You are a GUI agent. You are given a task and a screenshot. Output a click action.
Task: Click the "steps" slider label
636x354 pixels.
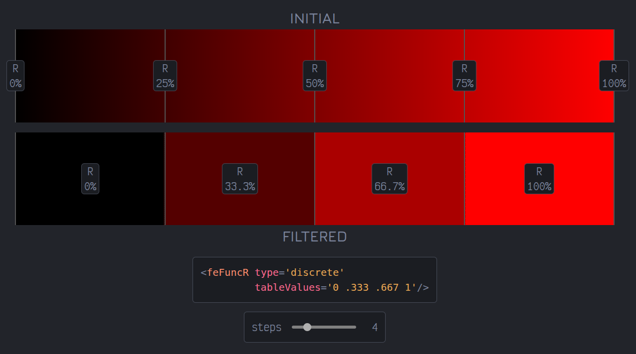(266, 327)
